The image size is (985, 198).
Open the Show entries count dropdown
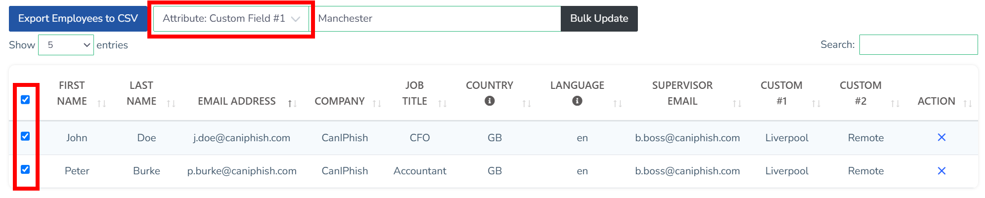[66, 45]
